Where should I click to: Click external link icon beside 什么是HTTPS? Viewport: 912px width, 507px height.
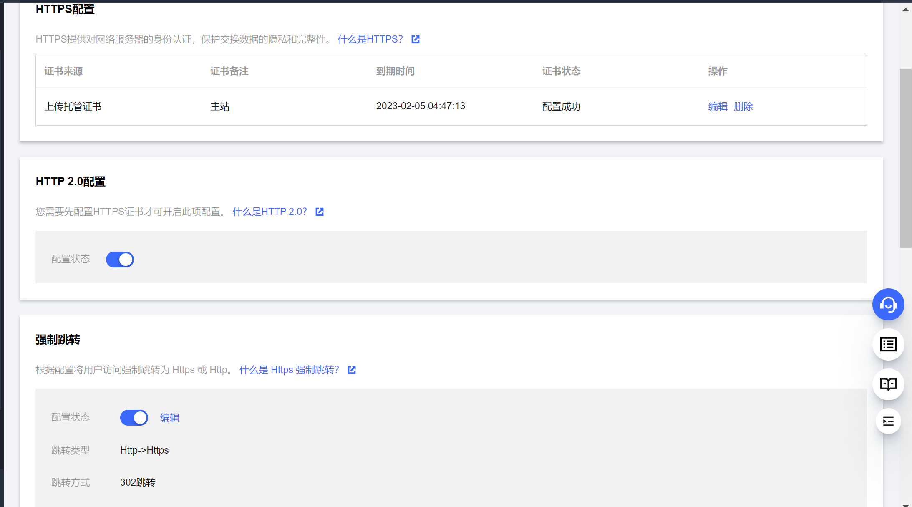[416, 39]
